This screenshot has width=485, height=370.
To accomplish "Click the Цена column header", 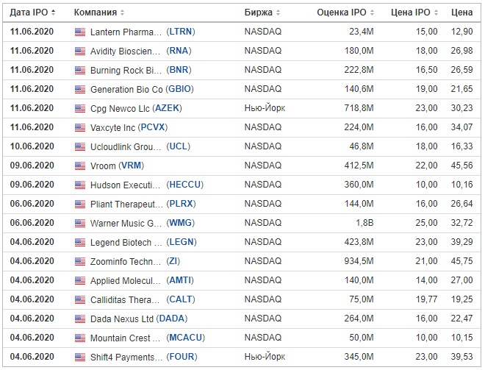I will click(x=461, y=13).
